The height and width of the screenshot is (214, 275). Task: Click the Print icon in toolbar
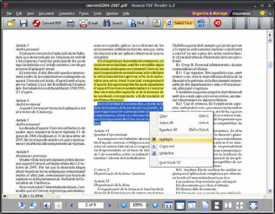[70, 23]
